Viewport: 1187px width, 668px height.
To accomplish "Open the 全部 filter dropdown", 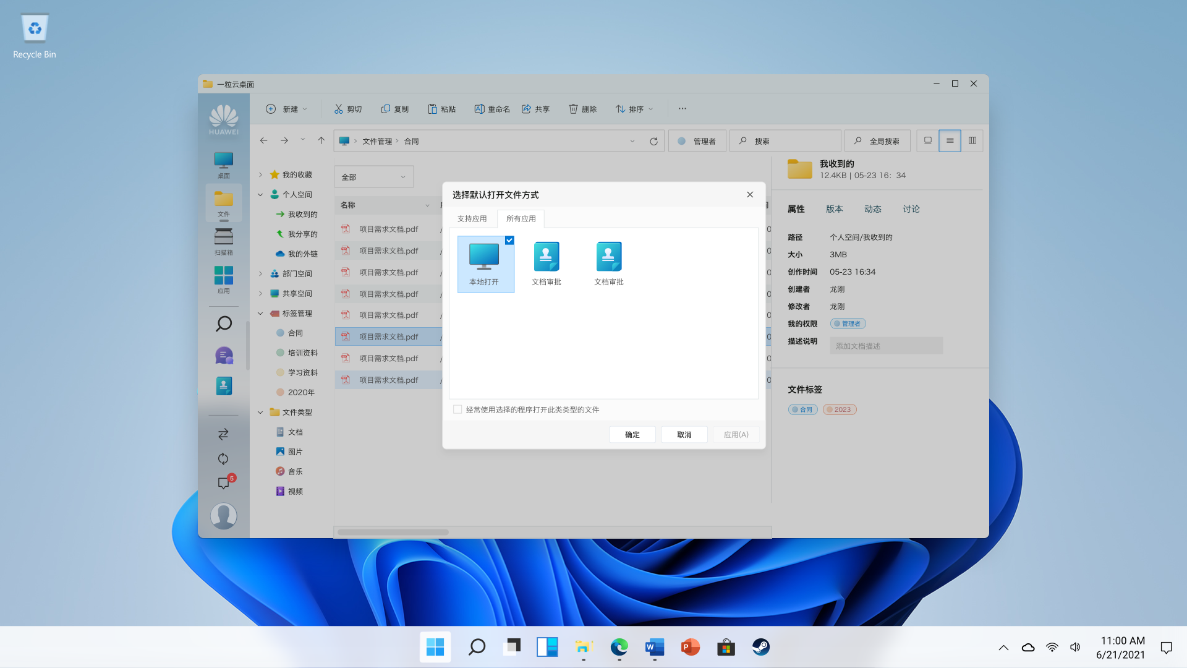I will click(x=373, y=177).
